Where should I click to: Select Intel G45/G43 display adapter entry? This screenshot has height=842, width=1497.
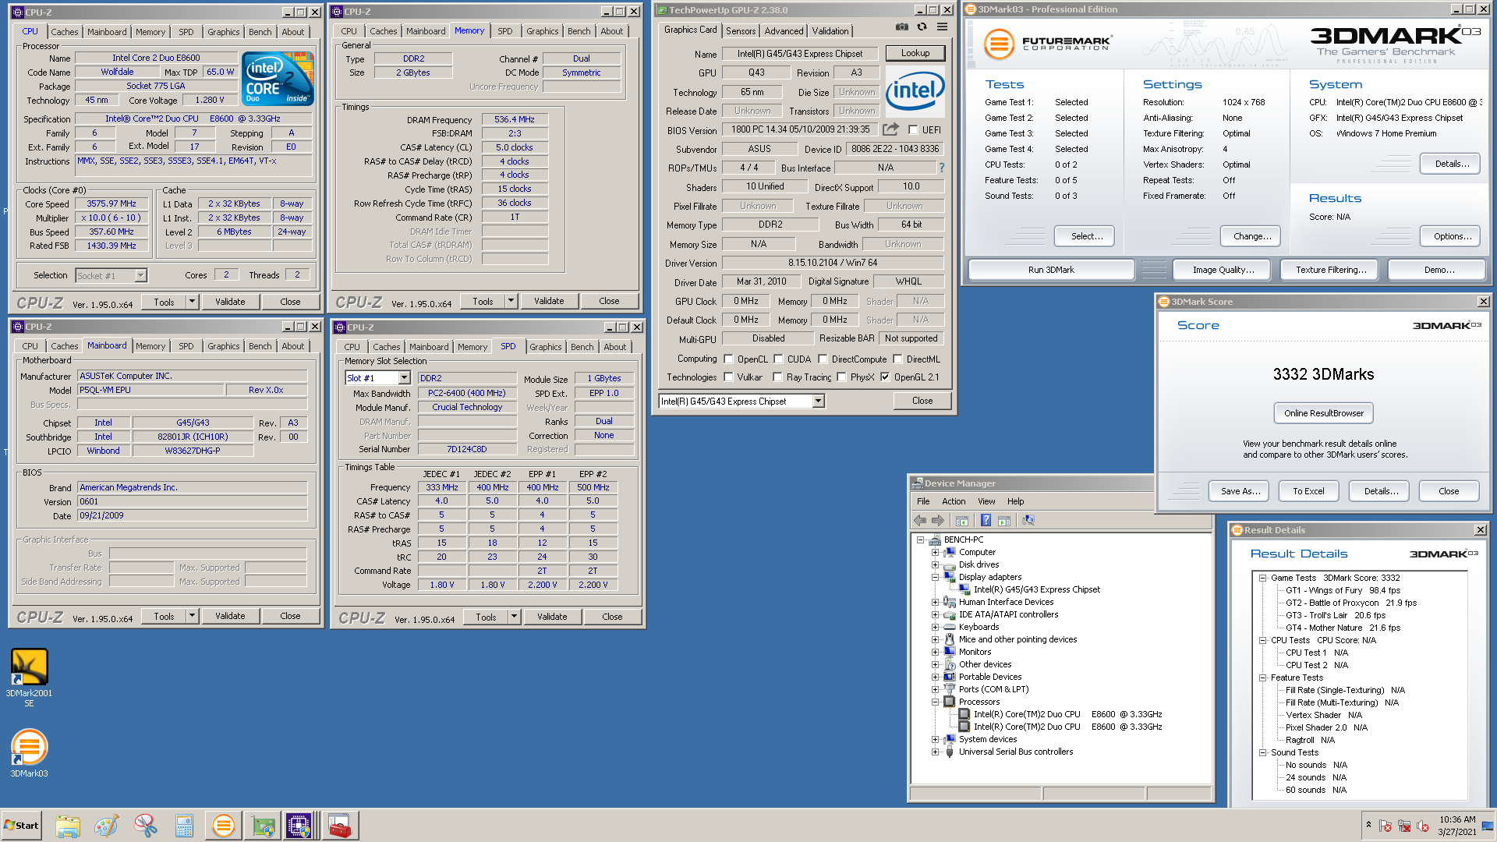1037,589
